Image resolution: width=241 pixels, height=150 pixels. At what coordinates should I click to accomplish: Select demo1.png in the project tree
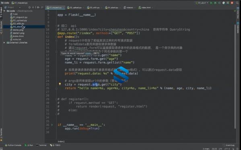(x=17, y=33)
